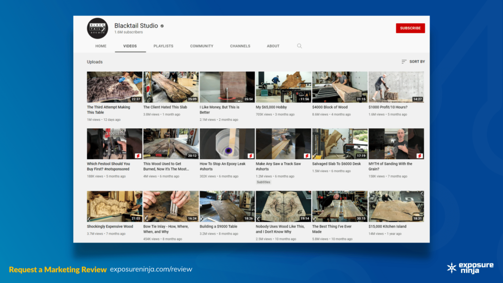This screenshot has width=503, height=283.
Task: Play the 14:27 $1000 Profit thumbnail
Action: (396, 87)
